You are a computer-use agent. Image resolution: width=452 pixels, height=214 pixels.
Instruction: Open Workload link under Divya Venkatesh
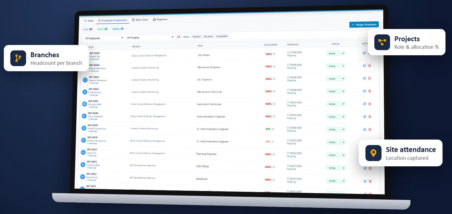tap(93, 119)
